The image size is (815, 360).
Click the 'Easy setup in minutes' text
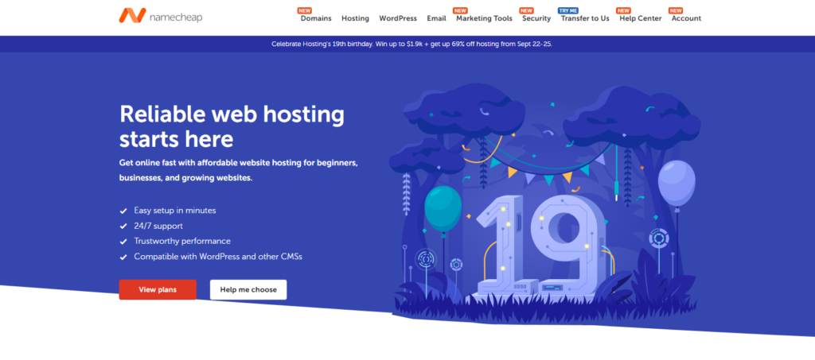pyautogui.click(x=174, y=211)
